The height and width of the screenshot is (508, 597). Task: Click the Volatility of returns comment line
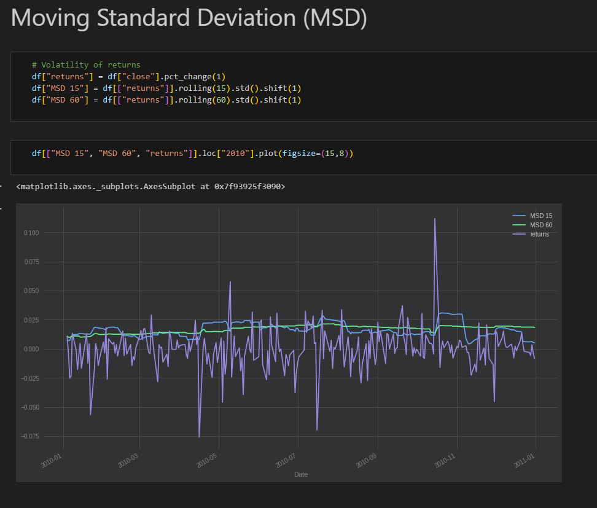pos(86,64)
